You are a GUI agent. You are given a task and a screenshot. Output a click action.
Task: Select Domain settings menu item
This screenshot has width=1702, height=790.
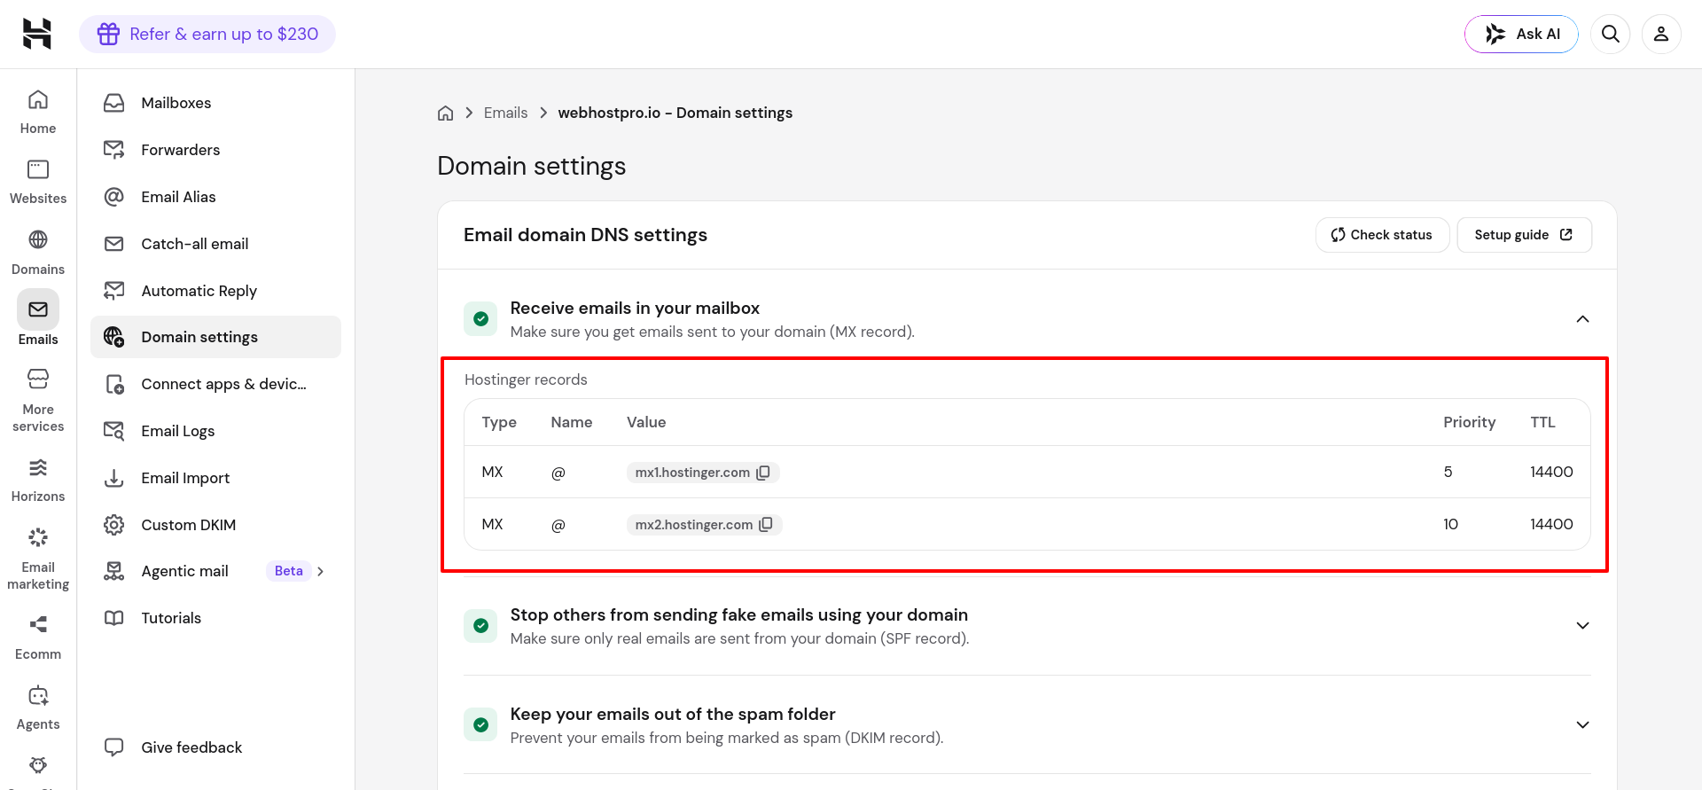coord(215,337)
